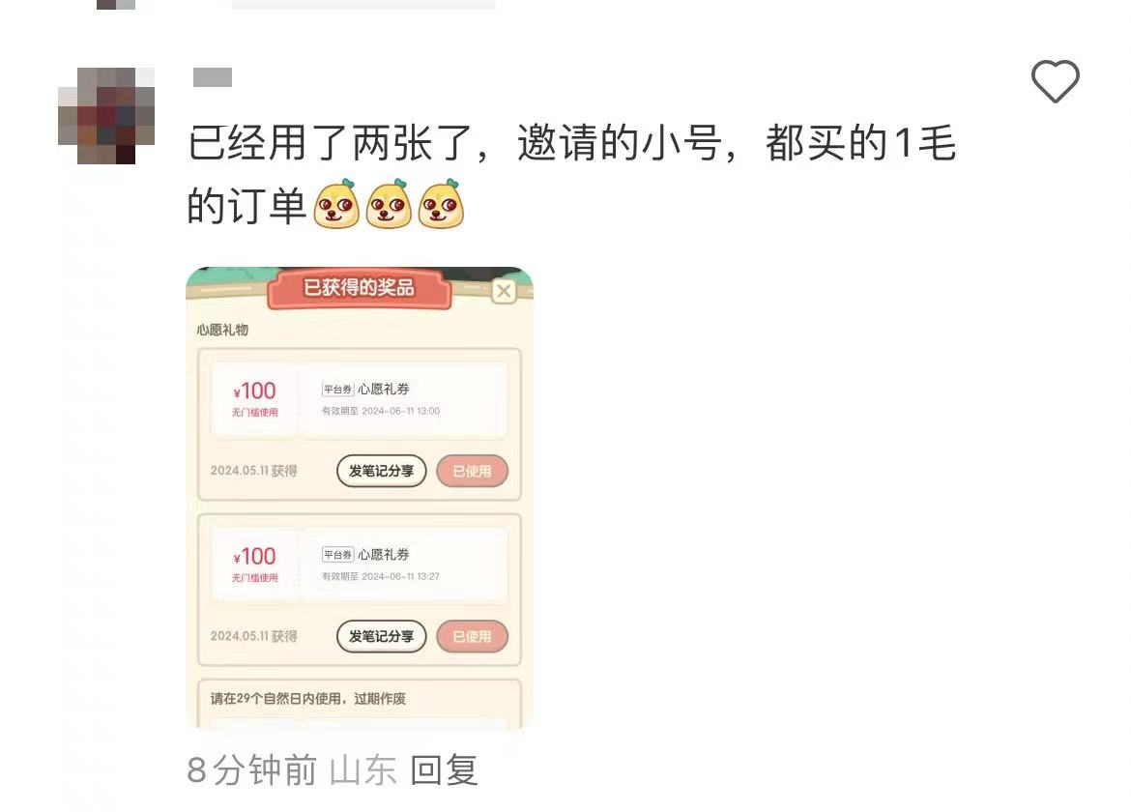The image size is (1131, 812).
Task: Like the comment with the heart icon
Action: 1055,81
